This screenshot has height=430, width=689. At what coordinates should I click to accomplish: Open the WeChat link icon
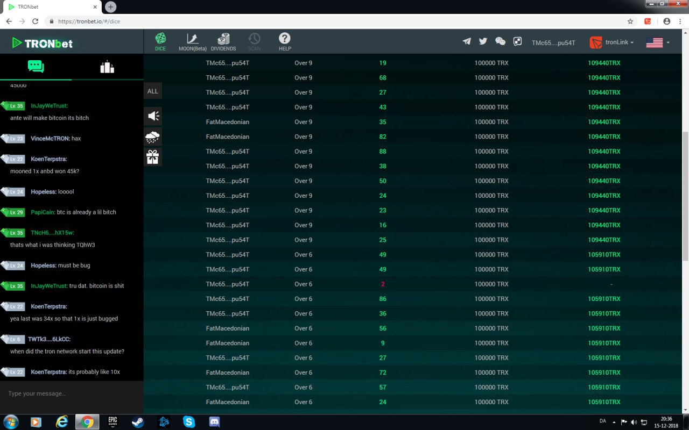500,41
